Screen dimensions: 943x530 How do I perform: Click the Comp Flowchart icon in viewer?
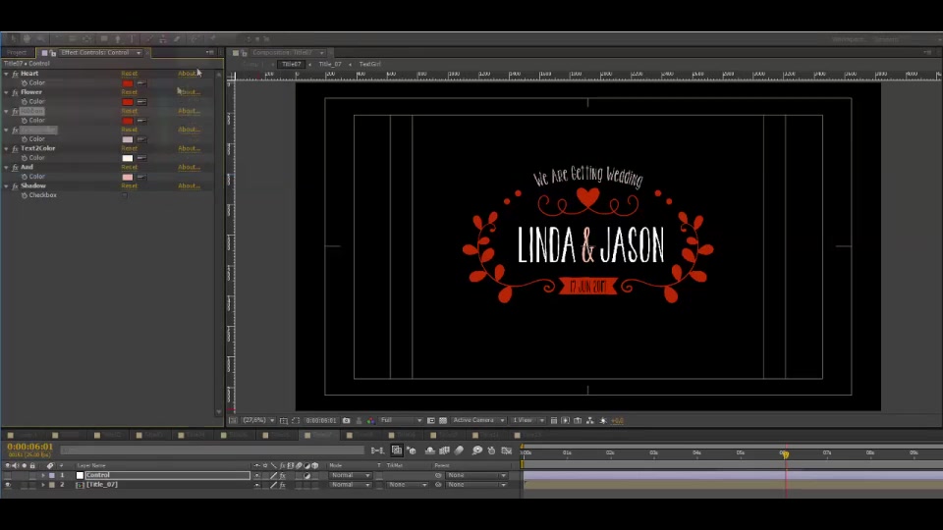tap(590, 421)
